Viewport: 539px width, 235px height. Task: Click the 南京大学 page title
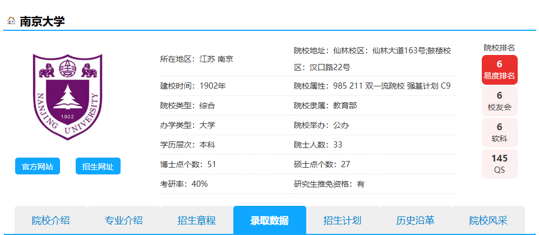[42, 22]
